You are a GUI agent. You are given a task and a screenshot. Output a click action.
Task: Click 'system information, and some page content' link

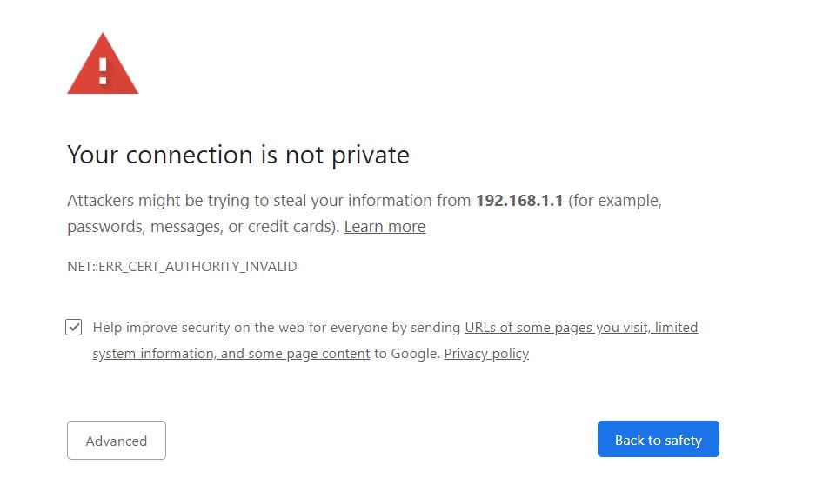pos(231,354)
